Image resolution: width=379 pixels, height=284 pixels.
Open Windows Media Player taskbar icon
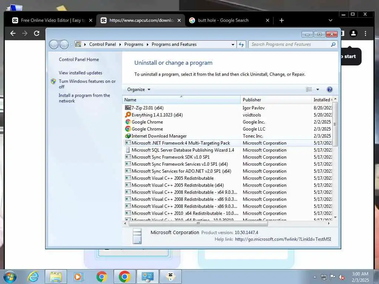point(78,277)
